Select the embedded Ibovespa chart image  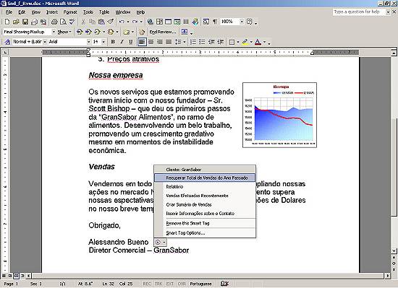(279, 115)
